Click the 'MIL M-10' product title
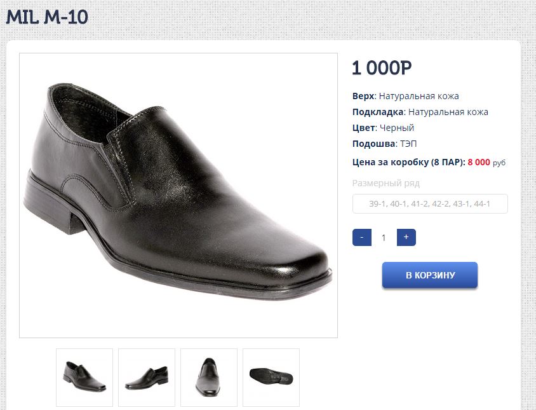Screen dimensions: 536x410 click(x=47, y=17)
